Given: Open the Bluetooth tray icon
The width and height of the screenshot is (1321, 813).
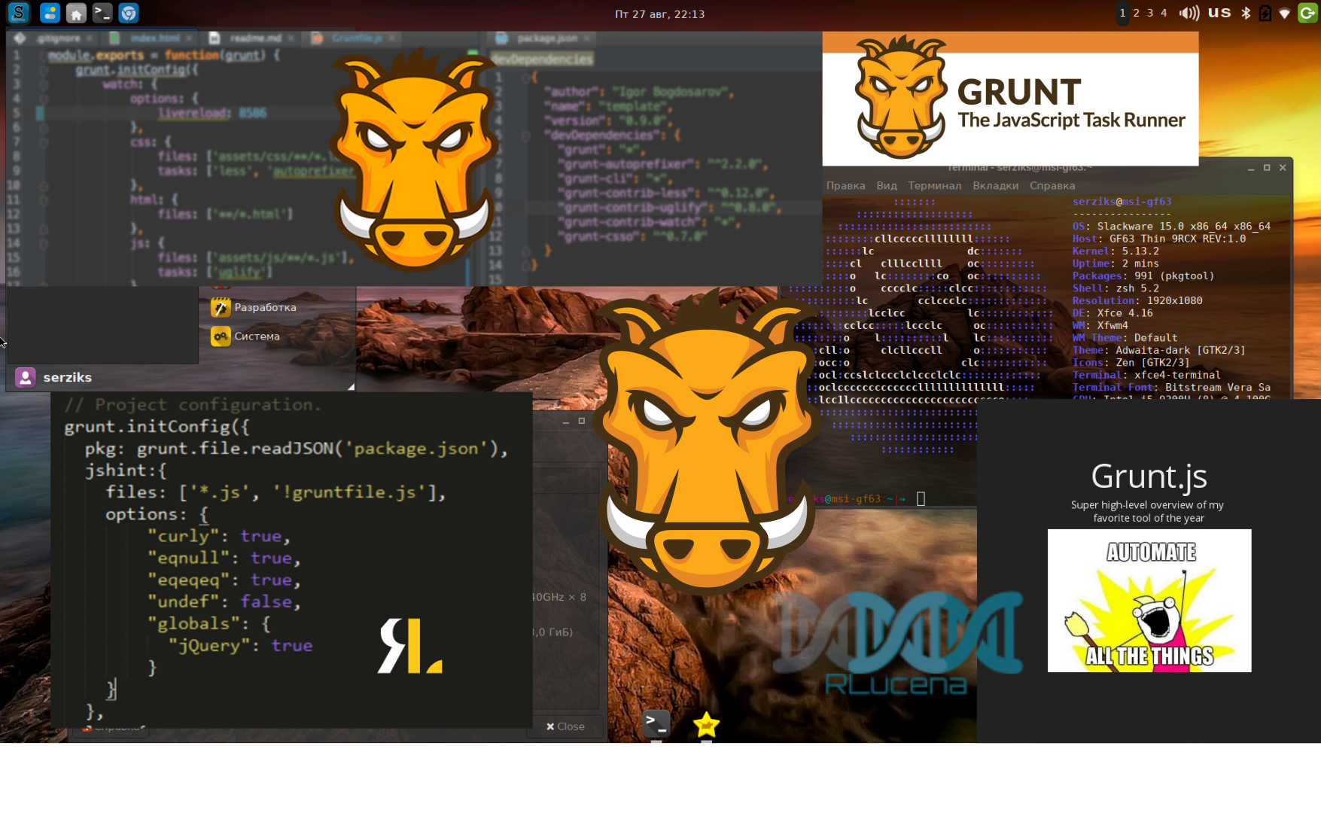Looking at the screenshot, I should pos(1246,14).
